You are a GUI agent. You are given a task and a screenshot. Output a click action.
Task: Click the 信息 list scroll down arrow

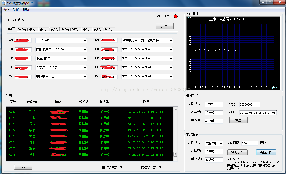click(176, 159)
